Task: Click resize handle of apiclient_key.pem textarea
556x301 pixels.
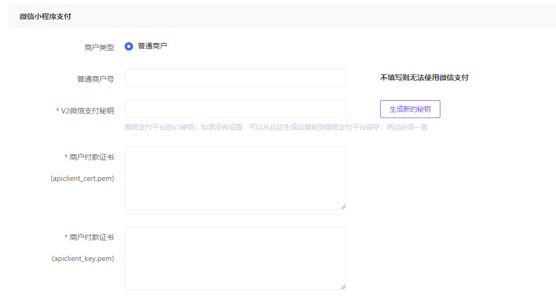Action: [x=343, y=287]
